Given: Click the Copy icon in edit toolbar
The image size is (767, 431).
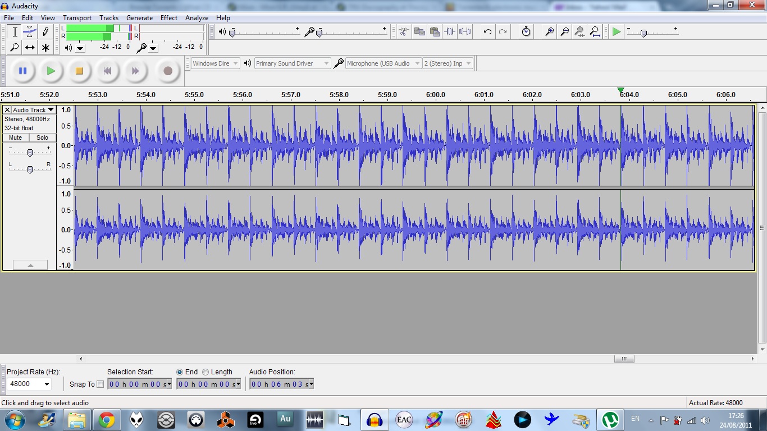Looking at the screenshot, I should tap(419, 31).
